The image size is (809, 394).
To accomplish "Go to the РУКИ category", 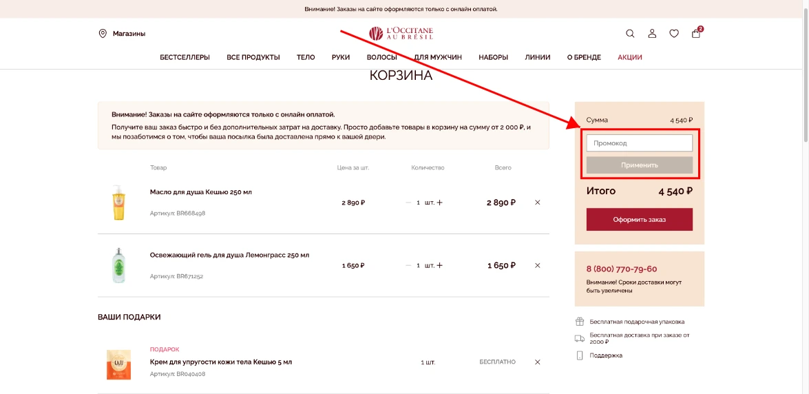I will (341, 57).
